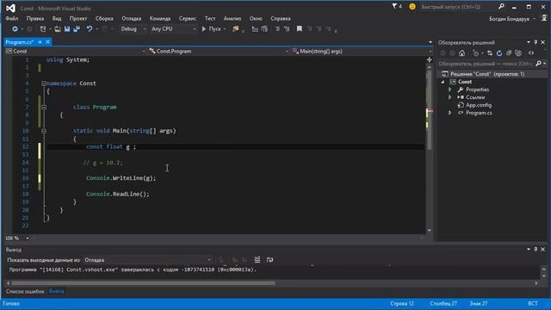Viewport: 551px width, 310px height.
Task: Click Show All Files icon in Solution Explorer
Action: [518, 53]
